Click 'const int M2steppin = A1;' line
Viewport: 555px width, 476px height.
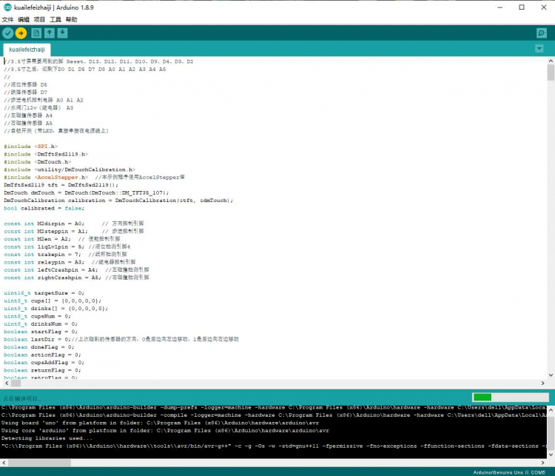click(x=46, y=231)
